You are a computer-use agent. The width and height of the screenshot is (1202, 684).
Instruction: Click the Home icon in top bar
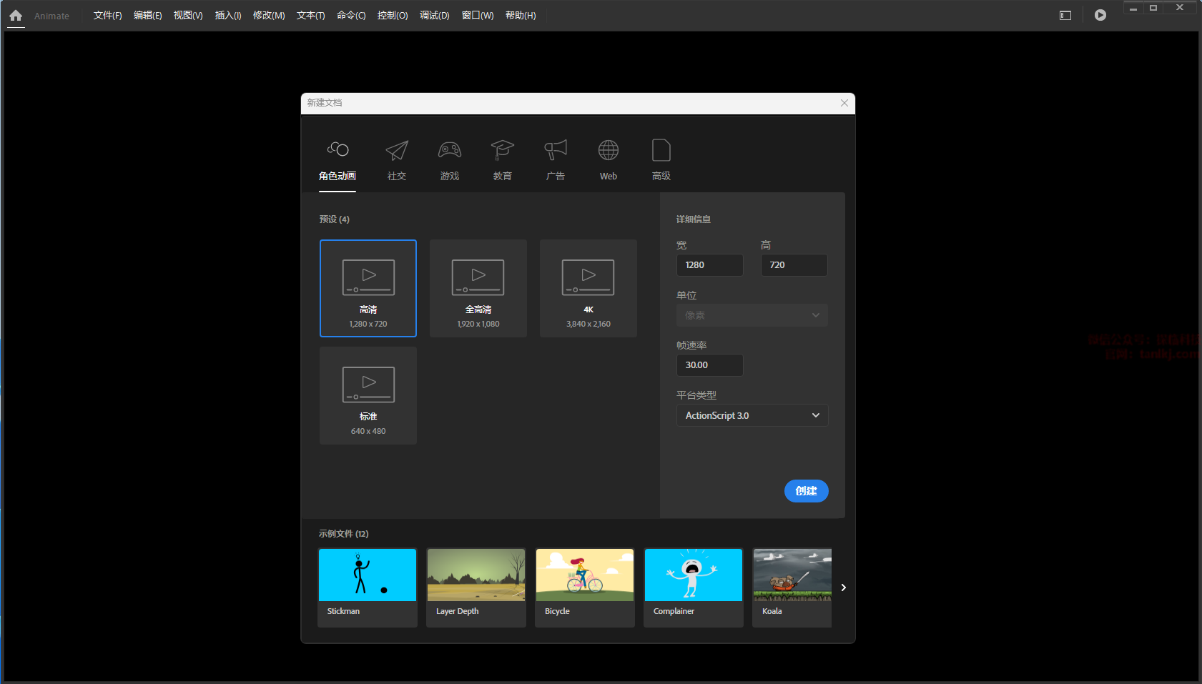(16, 16)
